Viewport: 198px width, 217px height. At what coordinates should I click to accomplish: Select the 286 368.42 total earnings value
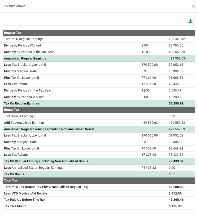pos(177,39)
